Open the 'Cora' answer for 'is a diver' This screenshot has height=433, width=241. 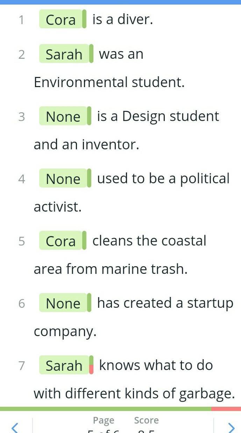[61, 20]
